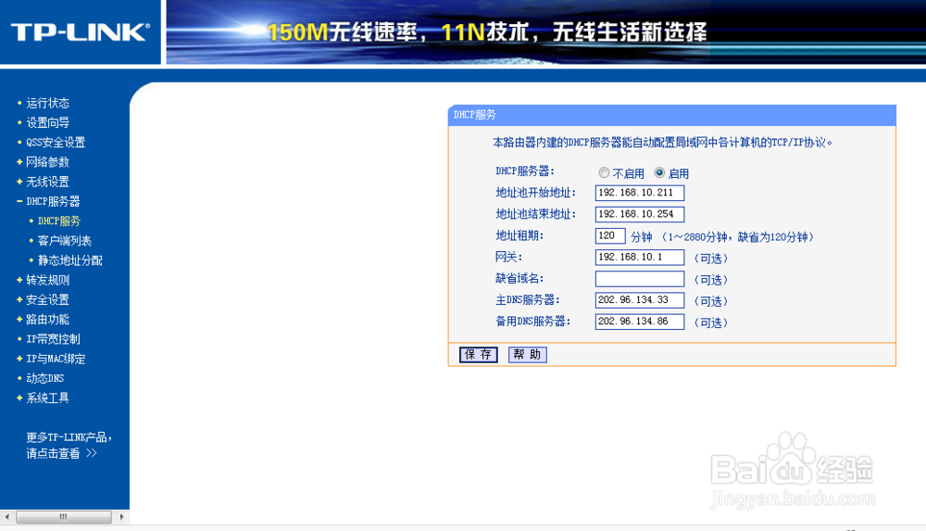Click the 地址池开始地址 input field

640,193
